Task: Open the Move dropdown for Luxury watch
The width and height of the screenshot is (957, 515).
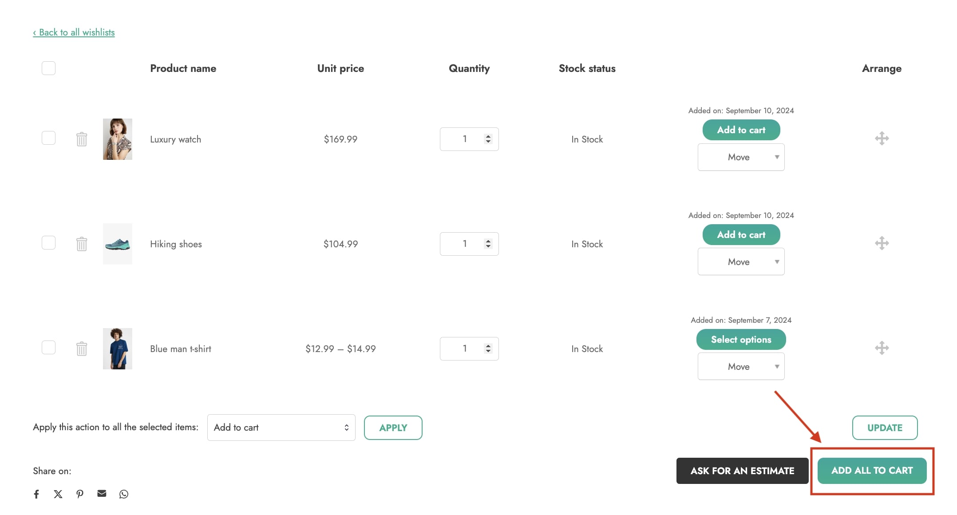Action: [x=741, y=157]
